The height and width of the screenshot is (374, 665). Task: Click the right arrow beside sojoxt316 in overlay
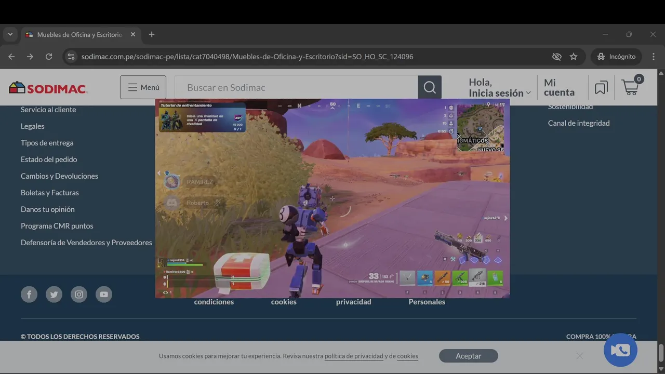coord(506,218)
